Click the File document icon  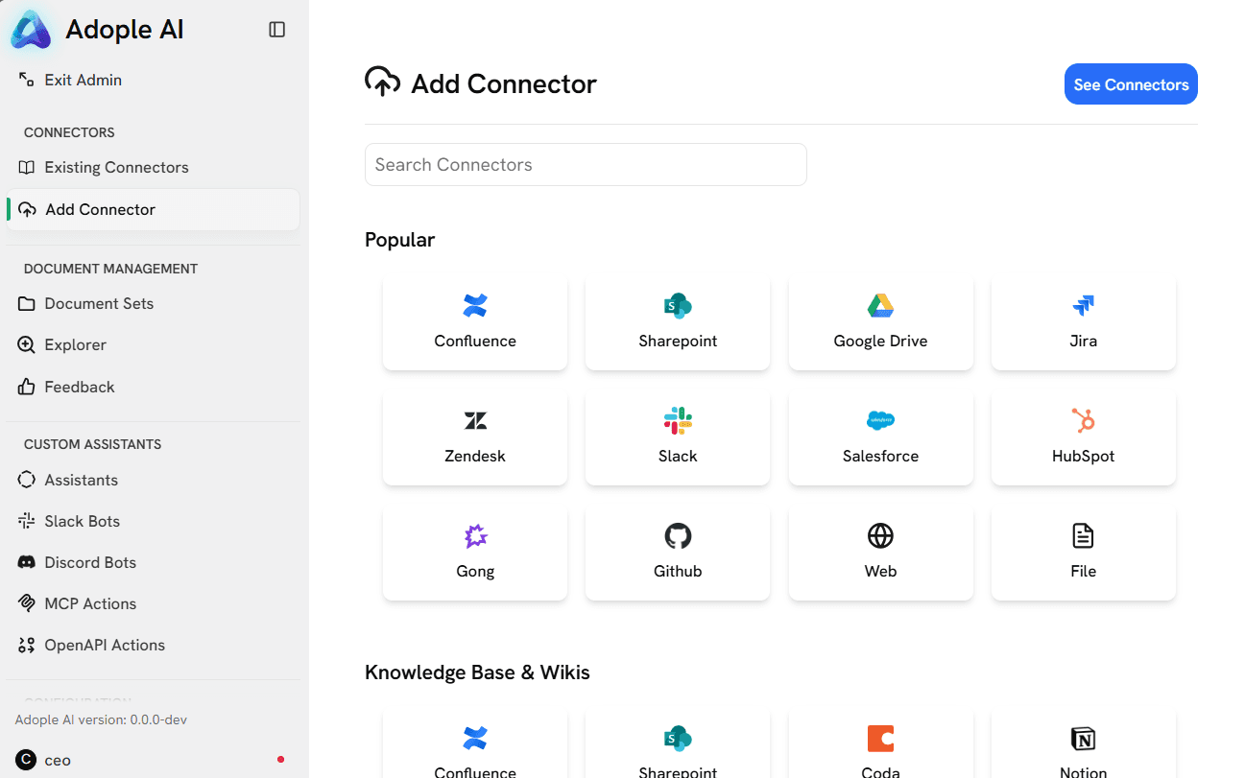coord(1083,536)
